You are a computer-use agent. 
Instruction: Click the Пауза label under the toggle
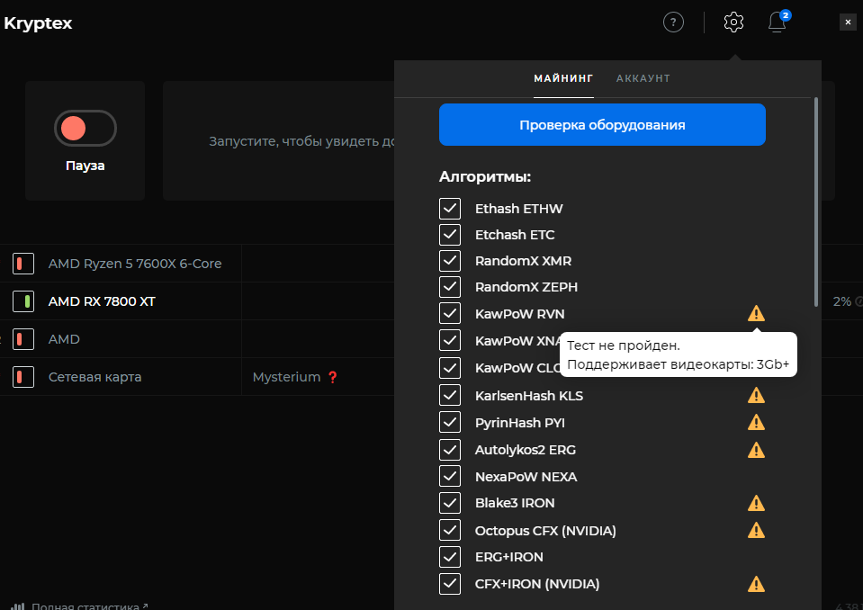pos(85,166)
